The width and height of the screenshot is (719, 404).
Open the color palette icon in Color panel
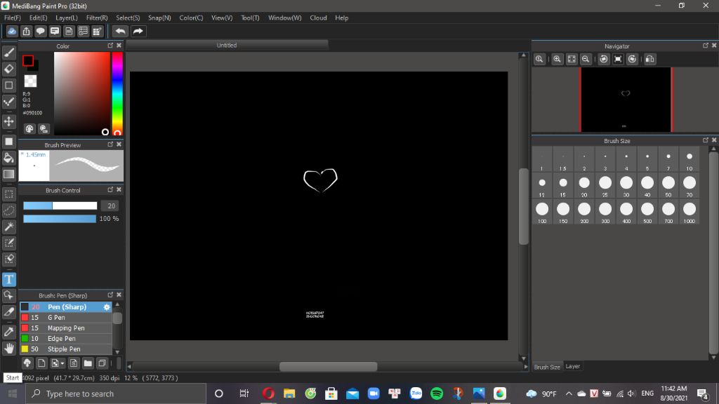click(29, 129)
